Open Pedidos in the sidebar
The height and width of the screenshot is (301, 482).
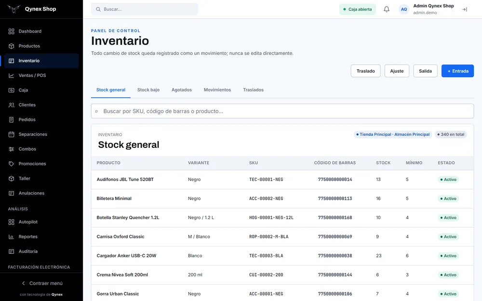coord(41,120)
